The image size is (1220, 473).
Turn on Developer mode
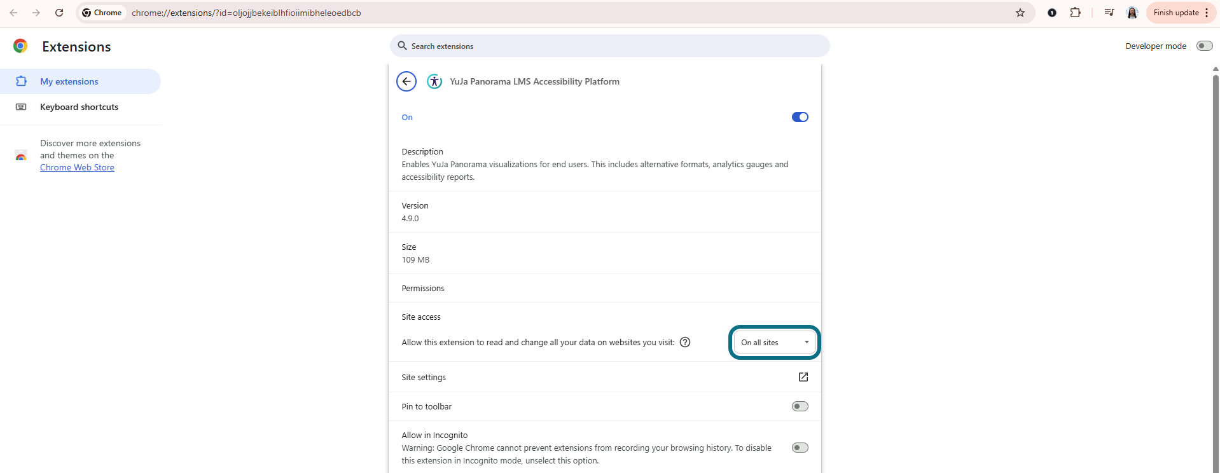[x=1205, y=46]
